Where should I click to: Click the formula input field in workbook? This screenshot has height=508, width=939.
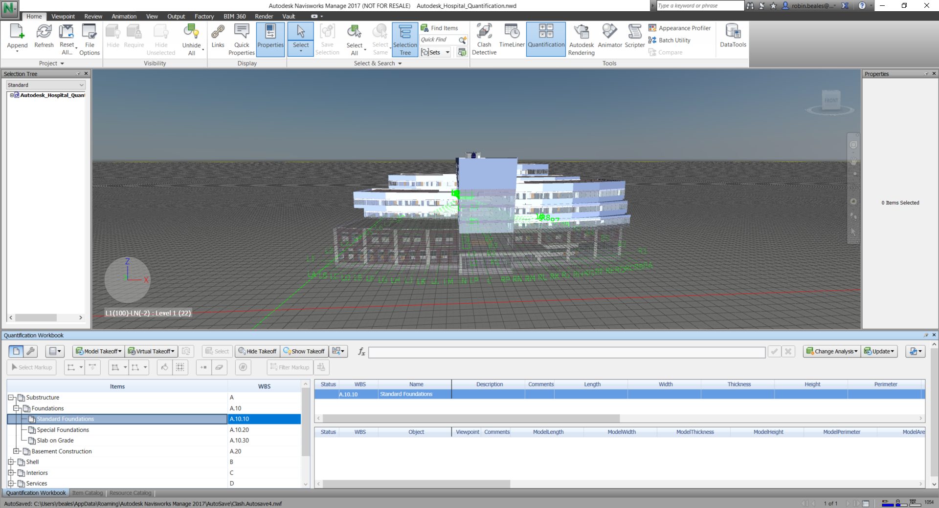coord(566,352)
